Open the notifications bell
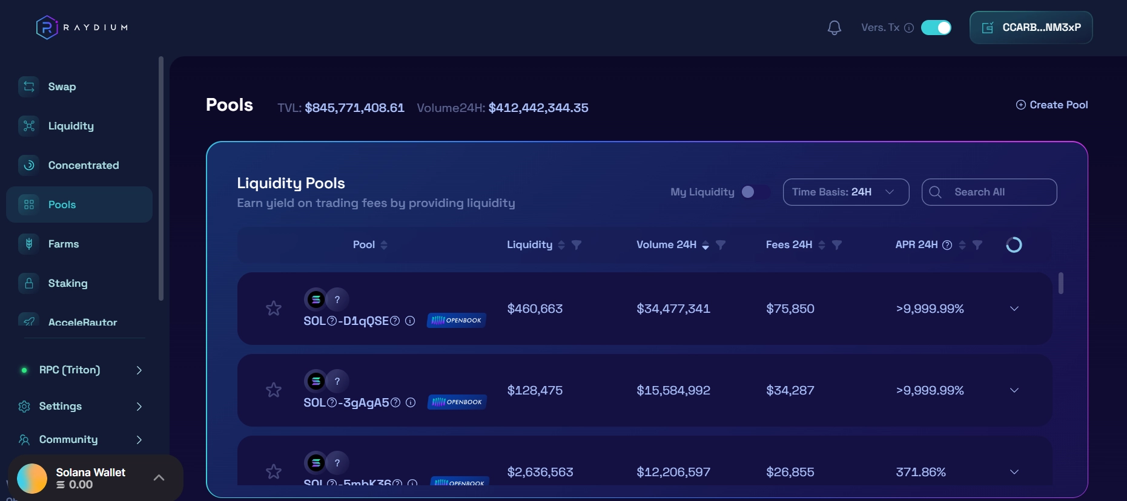 tap(835, 28)
